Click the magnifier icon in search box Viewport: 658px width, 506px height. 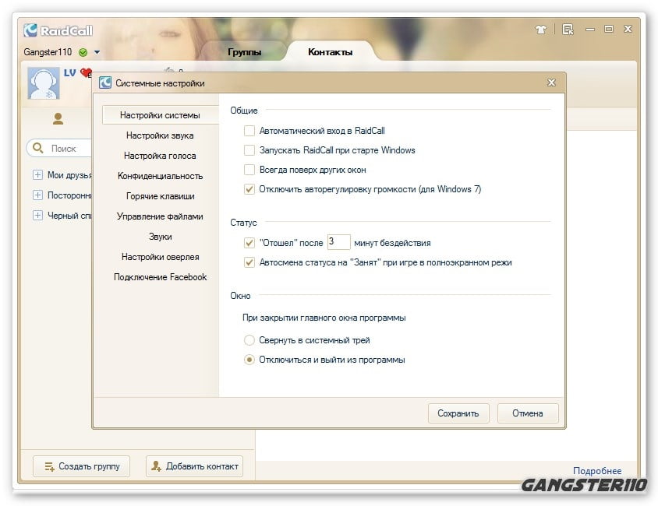[38, 148]
